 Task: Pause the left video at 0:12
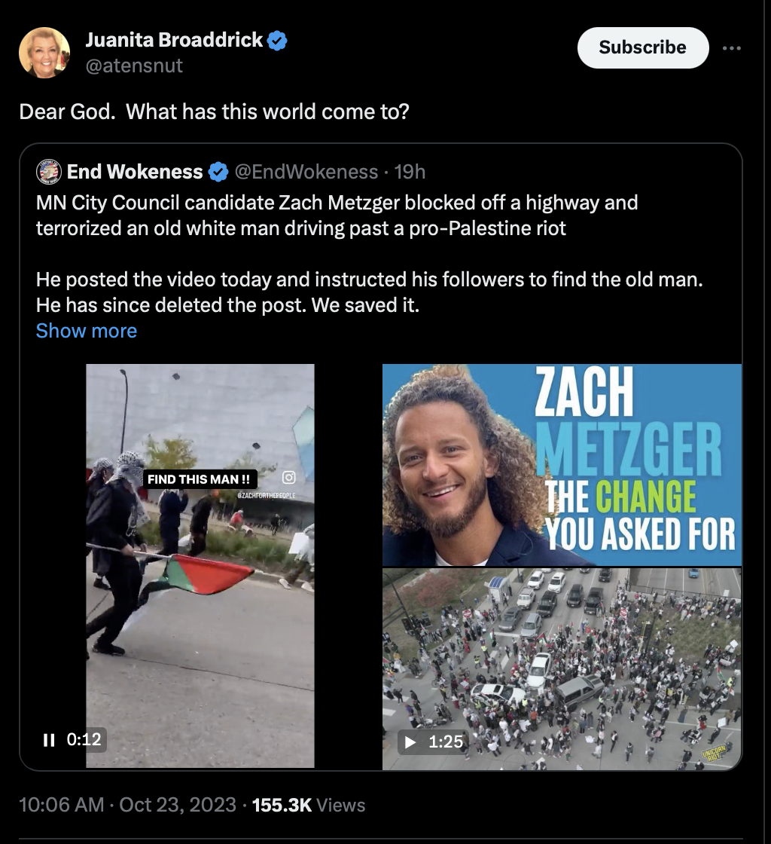pyautogui.click(x=50, y=740)
